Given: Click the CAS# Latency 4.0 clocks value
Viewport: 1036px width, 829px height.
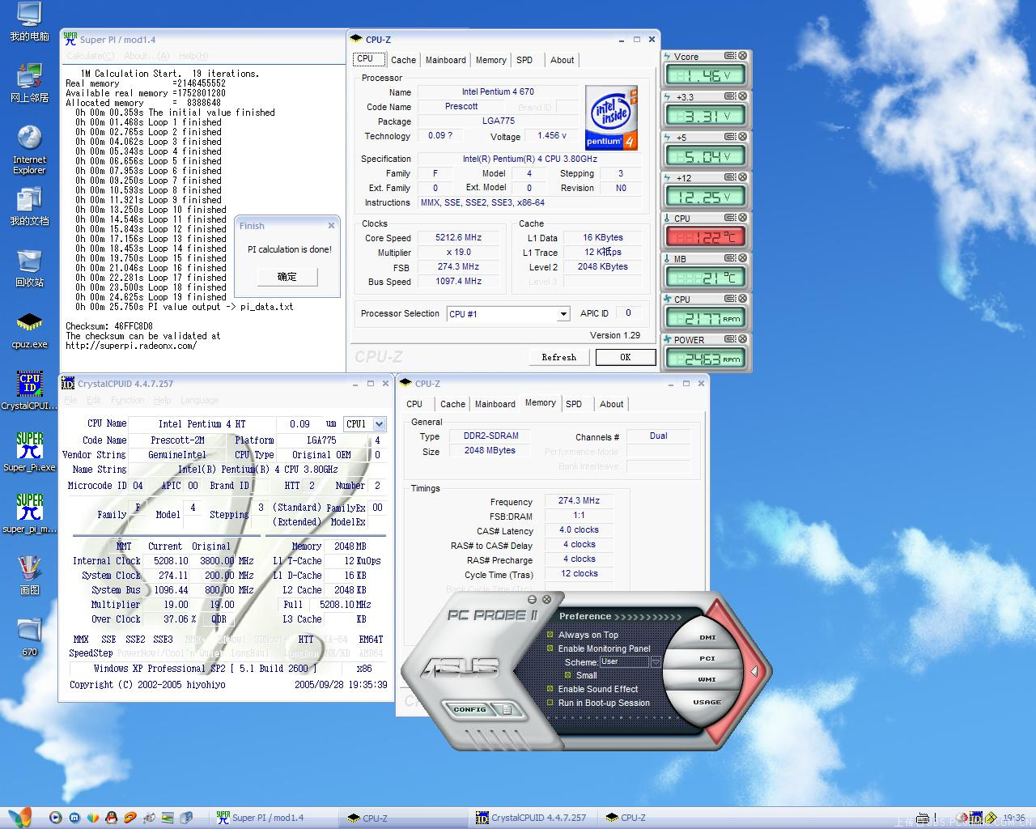Looking at the screenshot, I should pos(579,530).
